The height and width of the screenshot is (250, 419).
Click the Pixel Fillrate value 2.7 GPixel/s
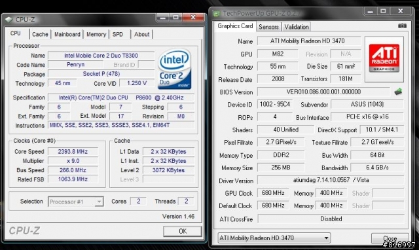click(281, 142)
